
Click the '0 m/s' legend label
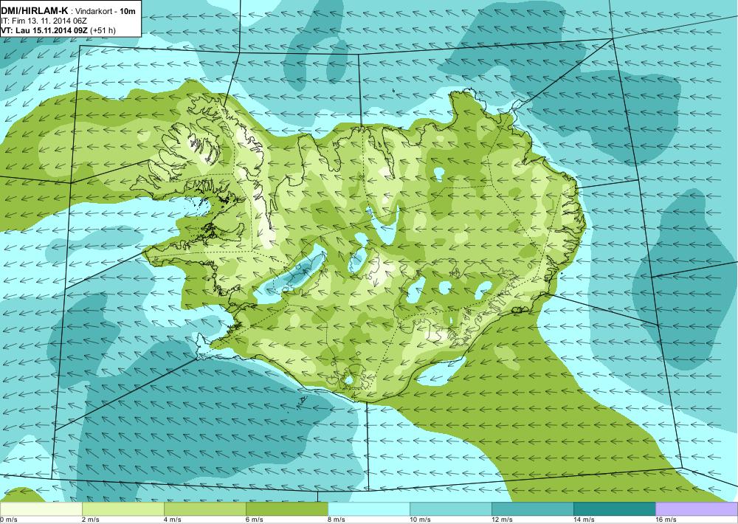point(9,520)
